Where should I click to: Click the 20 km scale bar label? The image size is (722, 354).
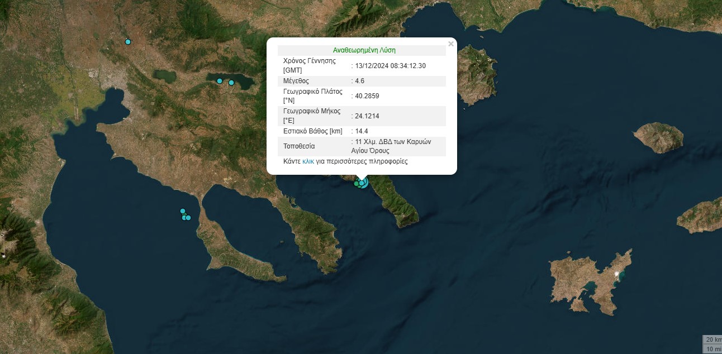(713, 339)
